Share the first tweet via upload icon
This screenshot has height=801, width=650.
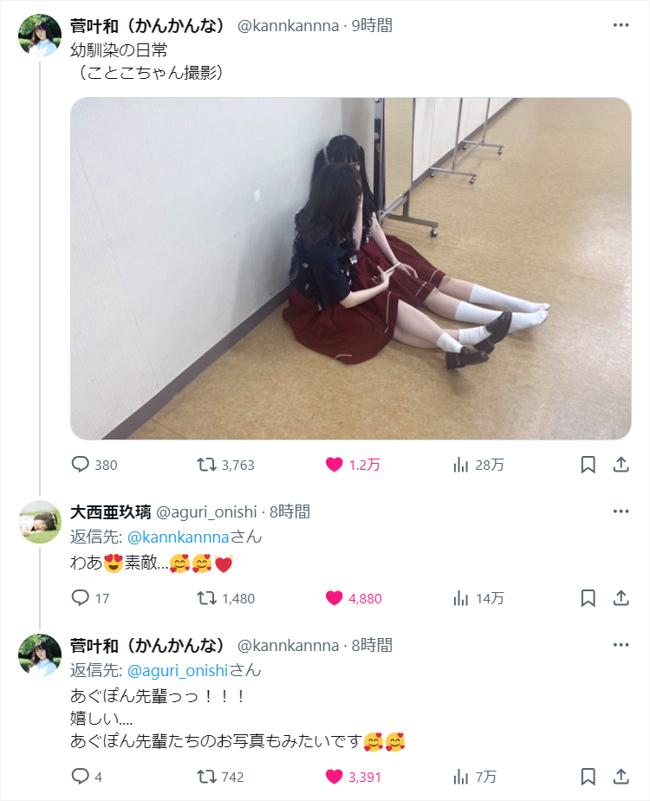tap(621, 465)
